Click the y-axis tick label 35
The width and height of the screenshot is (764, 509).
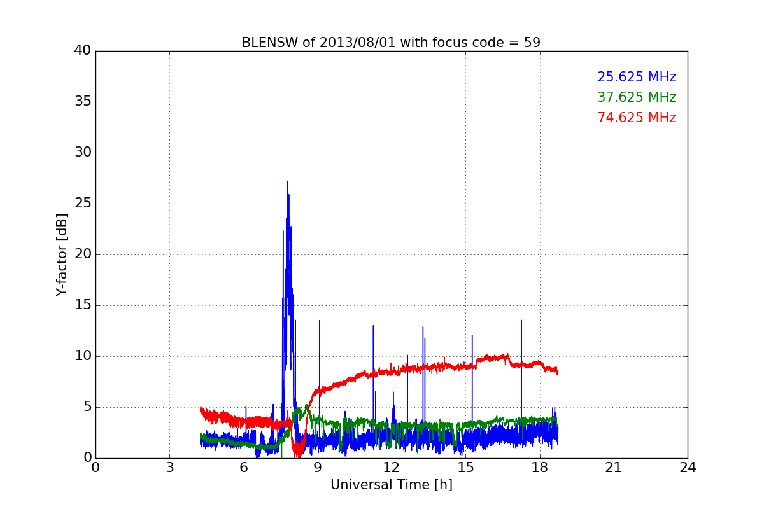(x=83, y=102)
